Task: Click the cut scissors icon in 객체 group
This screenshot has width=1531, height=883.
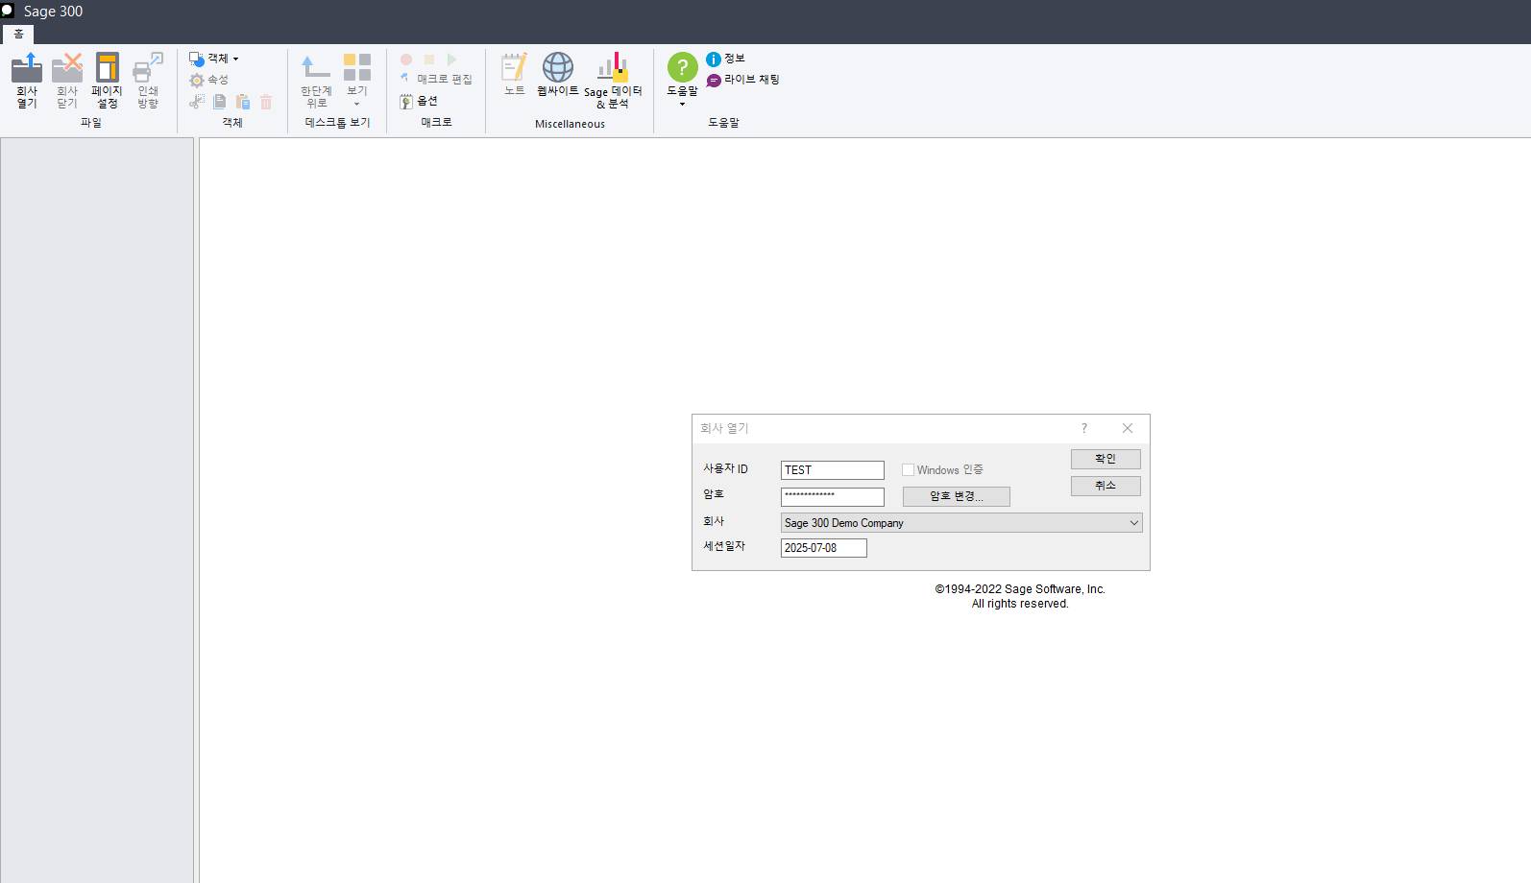Action: 197,101
